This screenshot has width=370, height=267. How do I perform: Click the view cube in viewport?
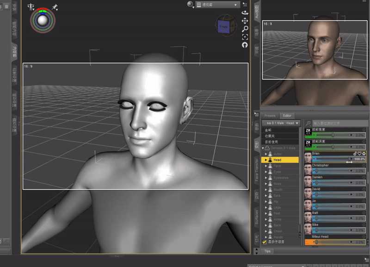[x=223, y=27]
